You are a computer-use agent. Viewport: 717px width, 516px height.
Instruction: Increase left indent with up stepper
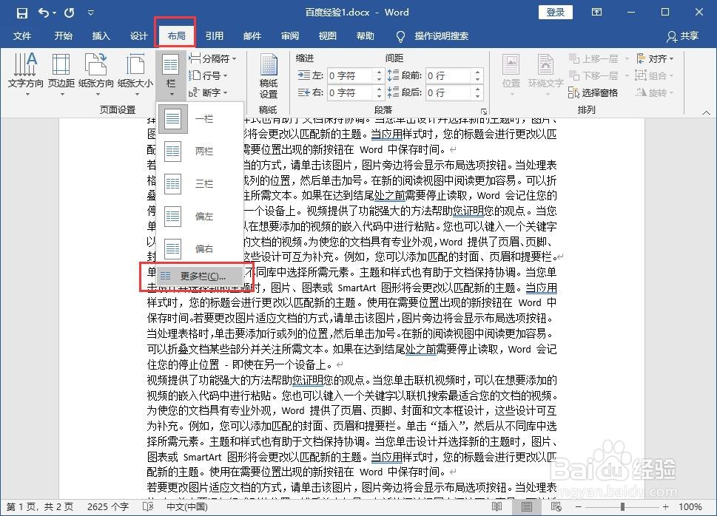click(379, 72)
